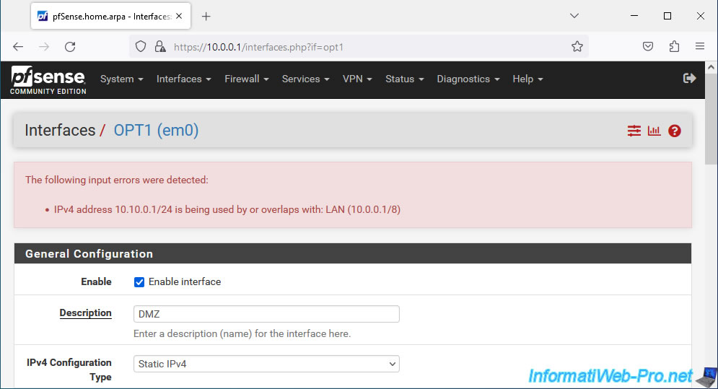Click the pfSense logo home icon
Viewport: 718px width, 389px height.
point(48,79)
